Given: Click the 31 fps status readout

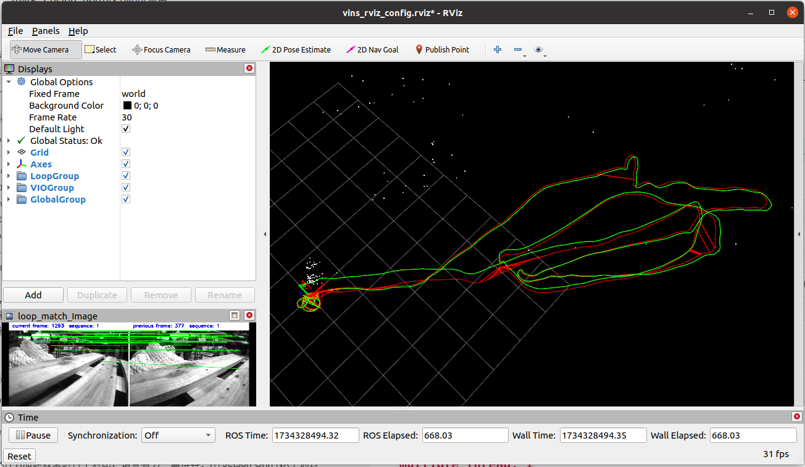Looking at the screenshot, I should click(x=776, y=454).
